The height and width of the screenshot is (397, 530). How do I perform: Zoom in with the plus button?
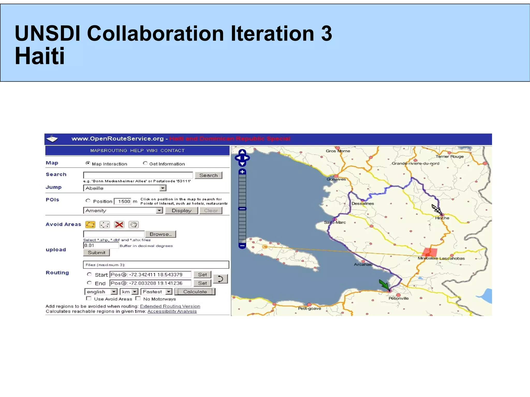(x=242, y=172)
